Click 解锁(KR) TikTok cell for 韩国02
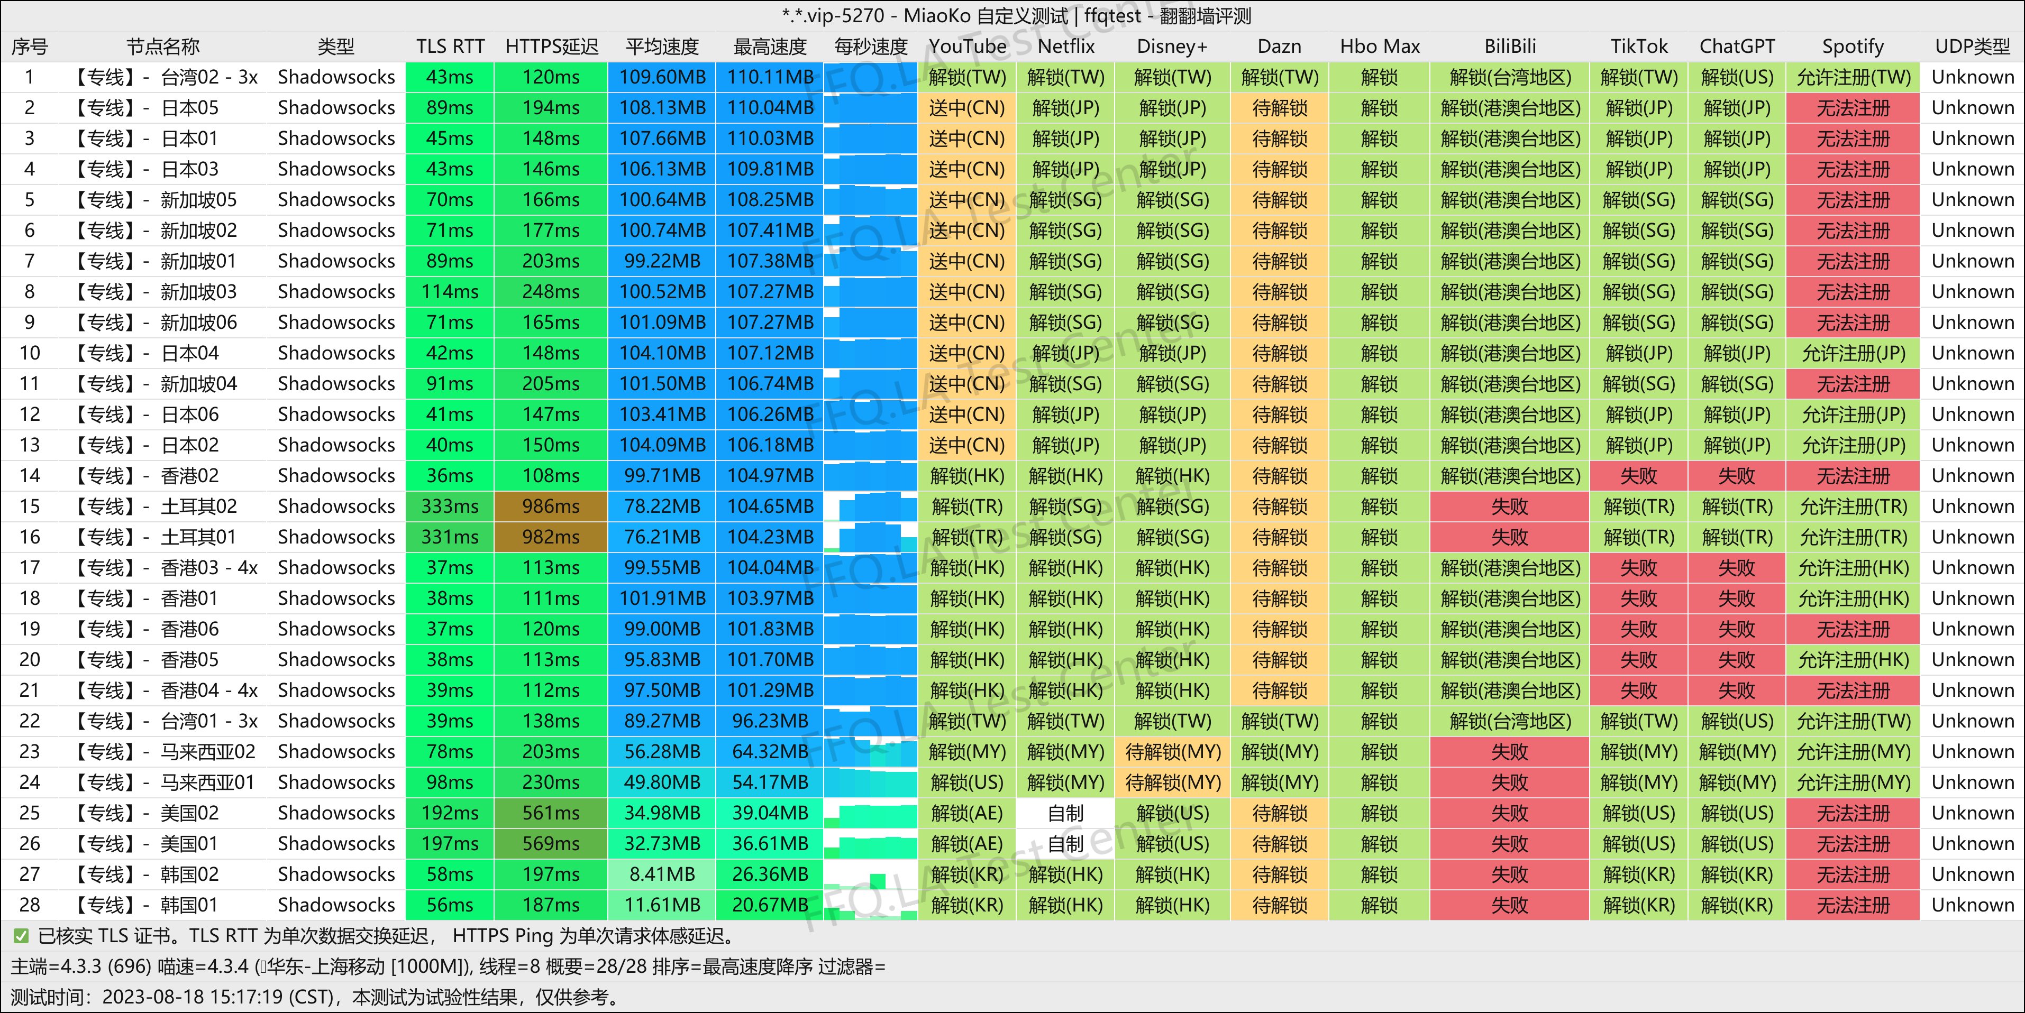This screenshot has height=1013, width=2025. (x=1638, y=874)
